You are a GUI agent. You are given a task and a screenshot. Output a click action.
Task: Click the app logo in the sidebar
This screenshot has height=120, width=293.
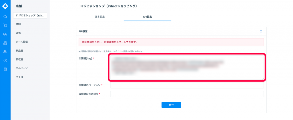tap(5, 6)
